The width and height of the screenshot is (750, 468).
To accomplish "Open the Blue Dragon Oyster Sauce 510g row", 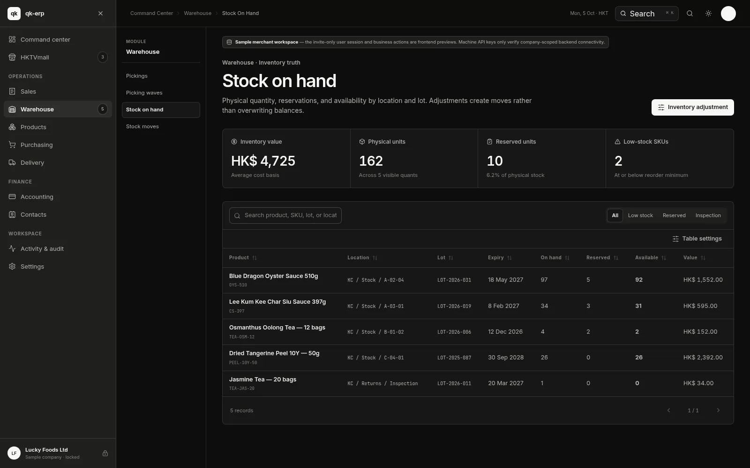I will click(478, 280).
